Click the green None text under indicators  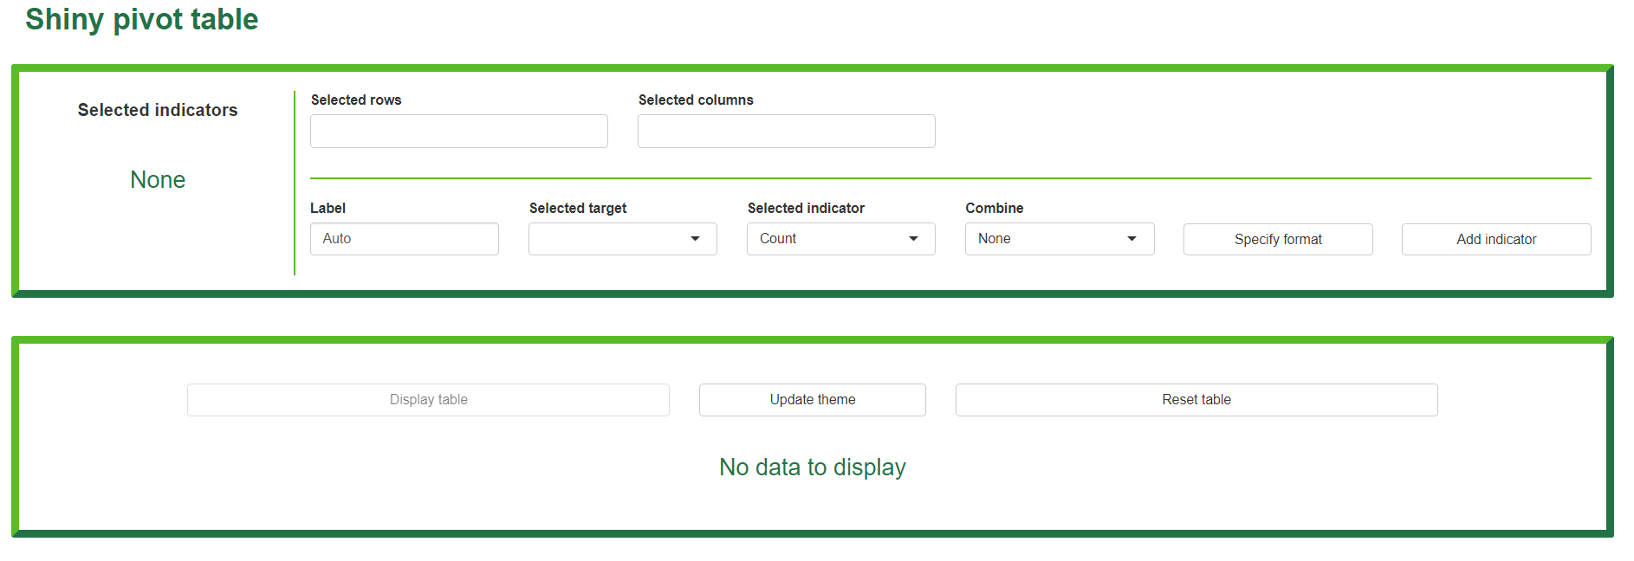pyautogui.click(x=158, y=180)
